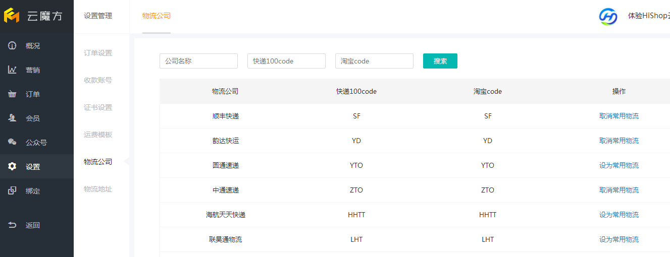The height and width of the screenshot is (257, 670).
Task: Click the 中通速递 company name cell
Action: pyautogui.click(x=226, y=190)
